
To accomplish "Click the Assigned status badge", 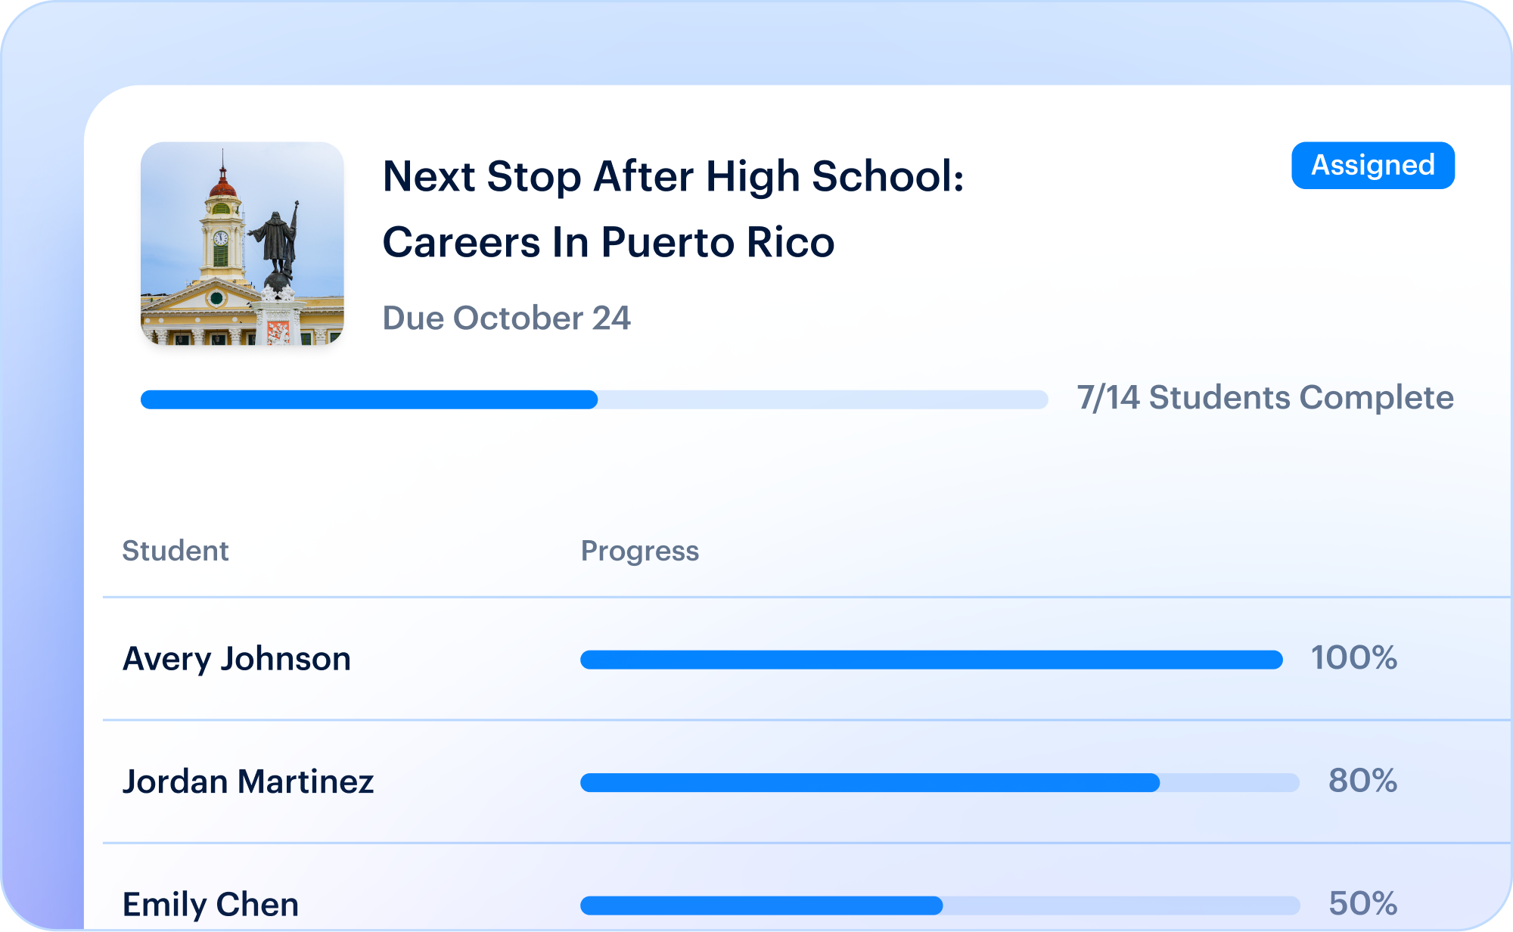I will coord(1372,165).
